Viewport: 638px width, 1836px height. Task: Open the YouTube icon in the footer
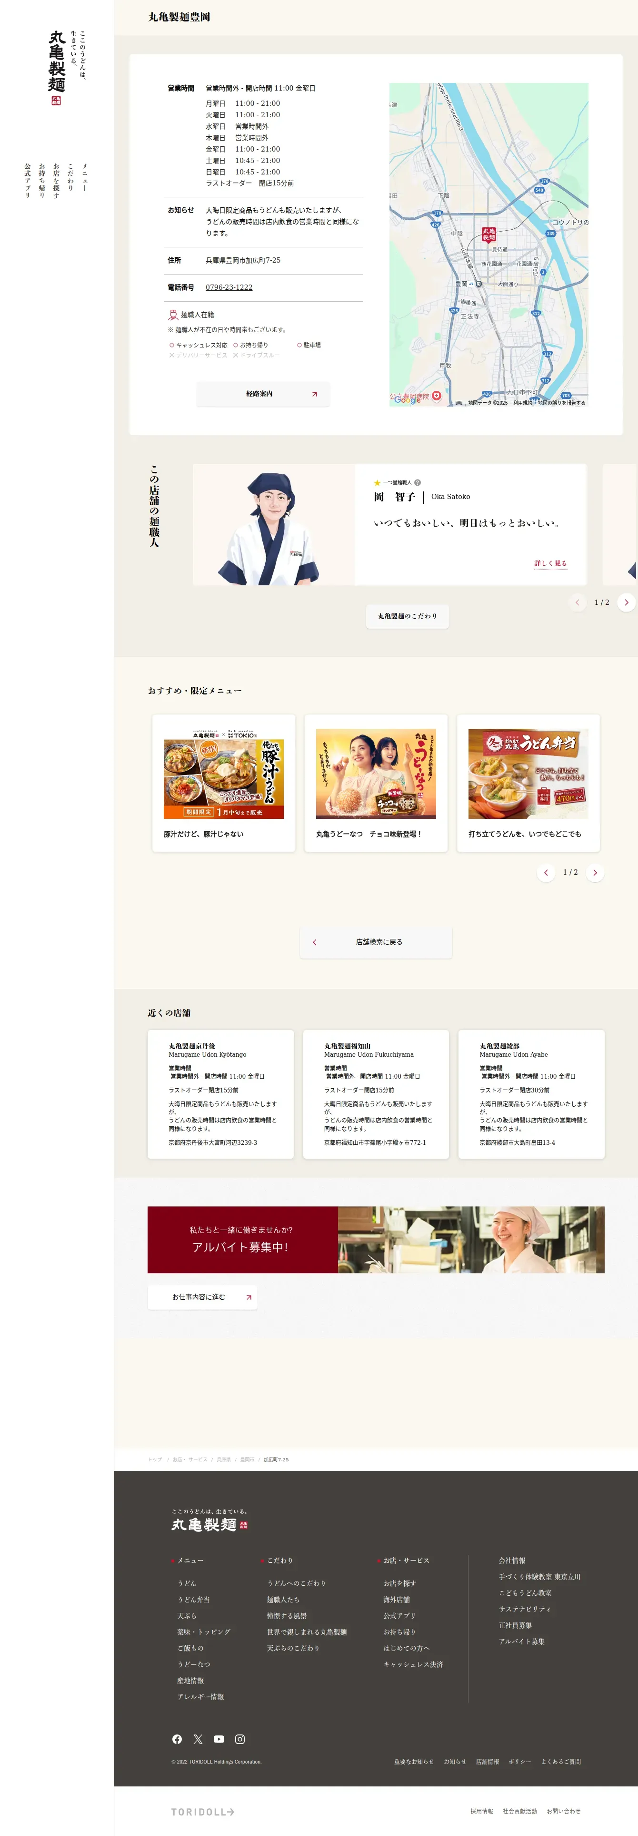(219, 1739)
